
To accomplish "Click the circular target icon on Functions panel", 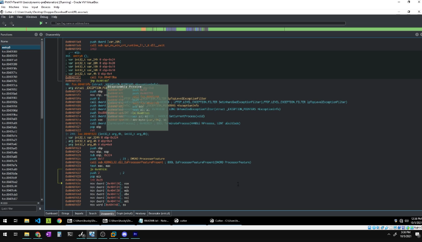I will (36, 34).
